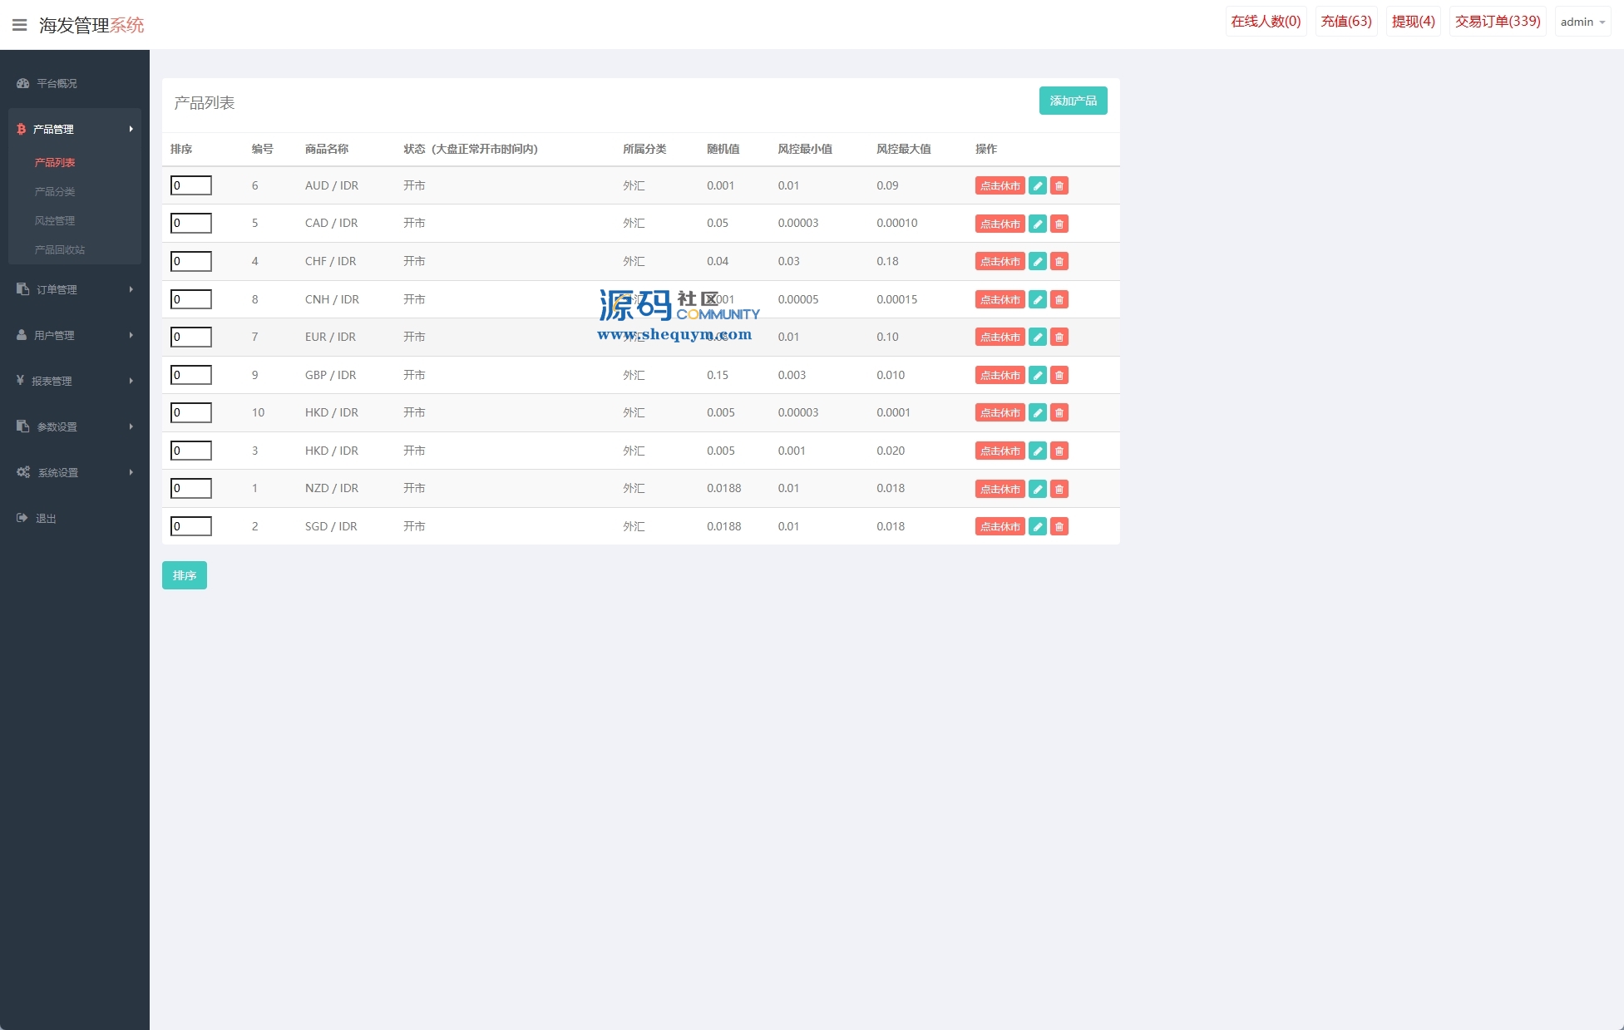Toggle 点击休市 for HKD / IDR number 10
The height and width of the screenshot is (1030, 1624).
(x=1000, y=412)
